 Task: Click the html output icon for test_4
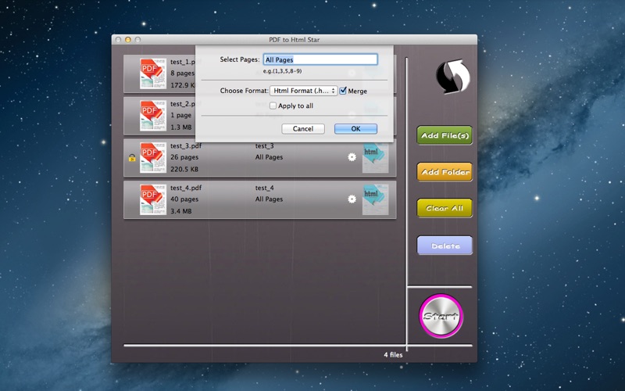coord(374,199)
